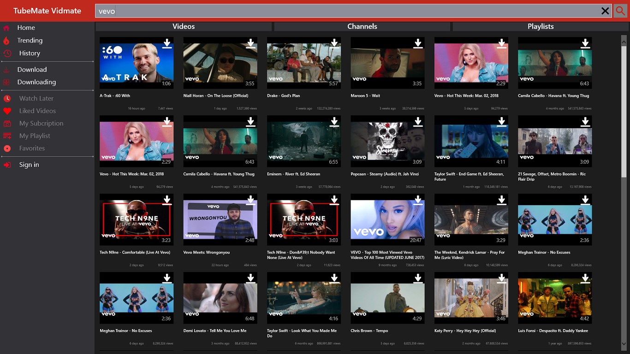Click title 'Eminem - River ft. Ed Sheeran'
Viewport: 630px width, 354px height.
point(293,174)
